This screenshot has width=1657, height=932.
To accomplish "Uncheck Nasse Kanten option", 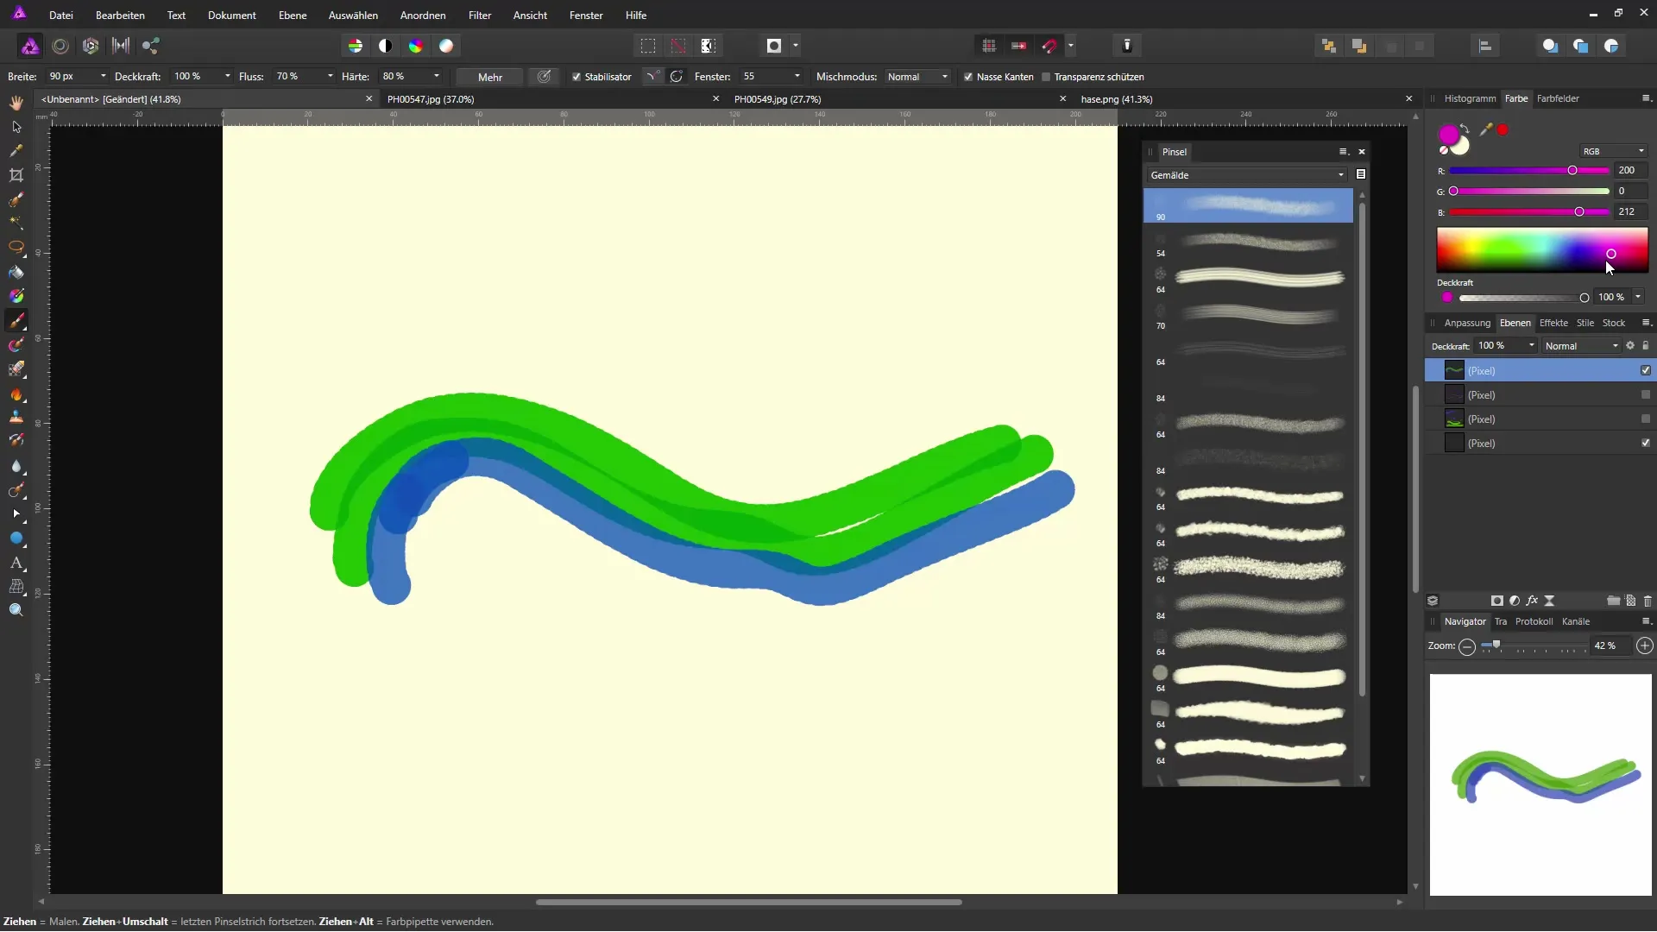I will [968, 77].
